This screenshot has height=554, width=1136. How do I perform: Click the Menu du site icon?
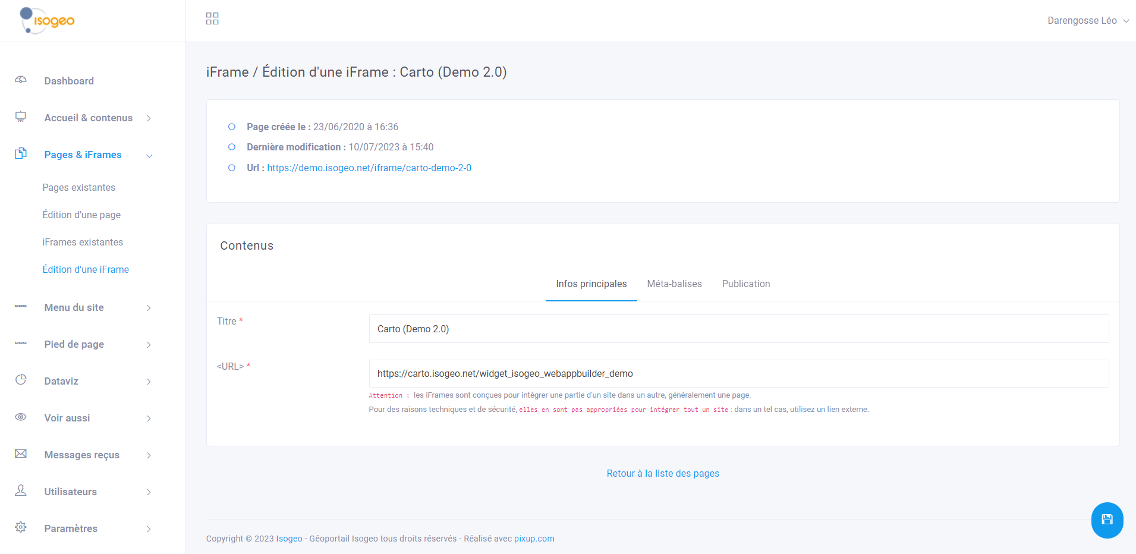pyautogui.click(x=21, y=306)
